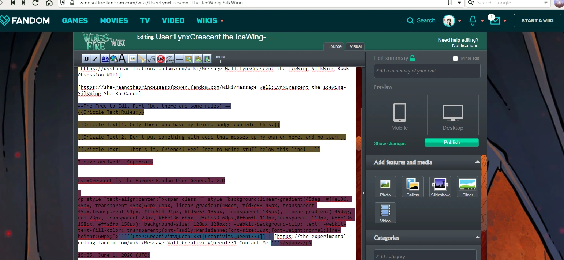
Task: Insert an external link with globe icon
Action: pos(114,59)
